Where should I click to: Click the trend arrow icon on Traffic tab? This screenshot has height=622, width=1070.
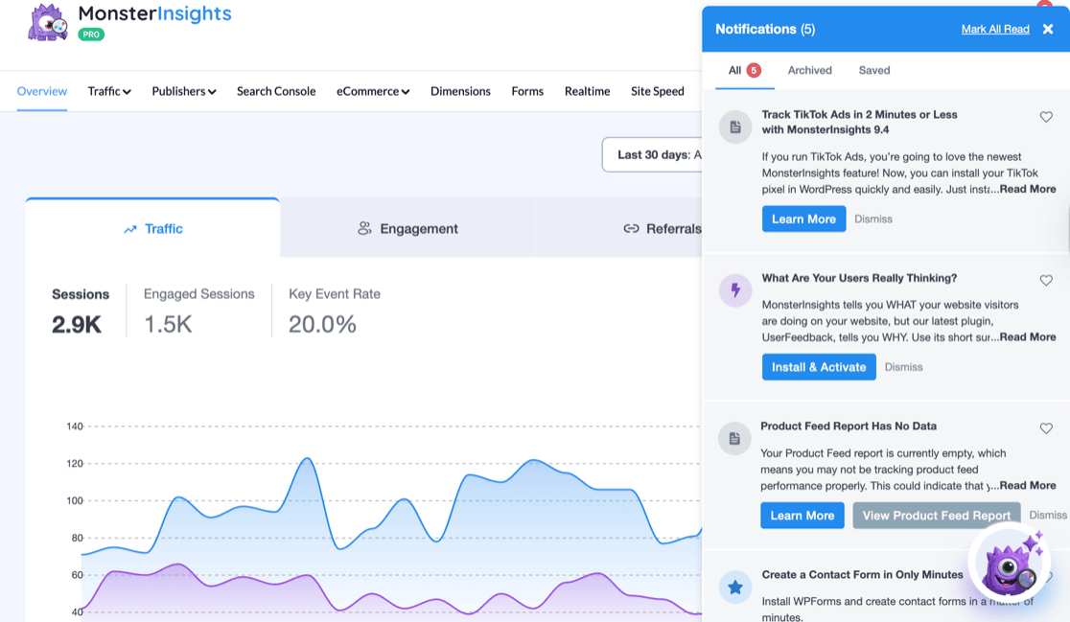(130, 229)
